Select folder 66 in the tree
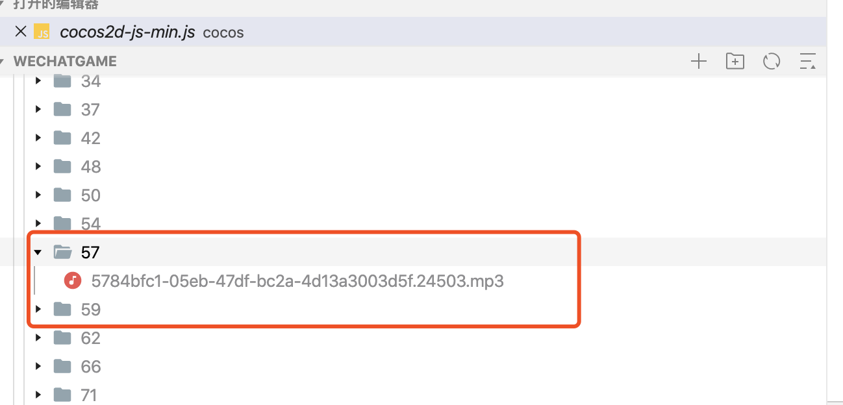This screenshot has height=405, width=843. pyautogui.click(x=91, y=367)
